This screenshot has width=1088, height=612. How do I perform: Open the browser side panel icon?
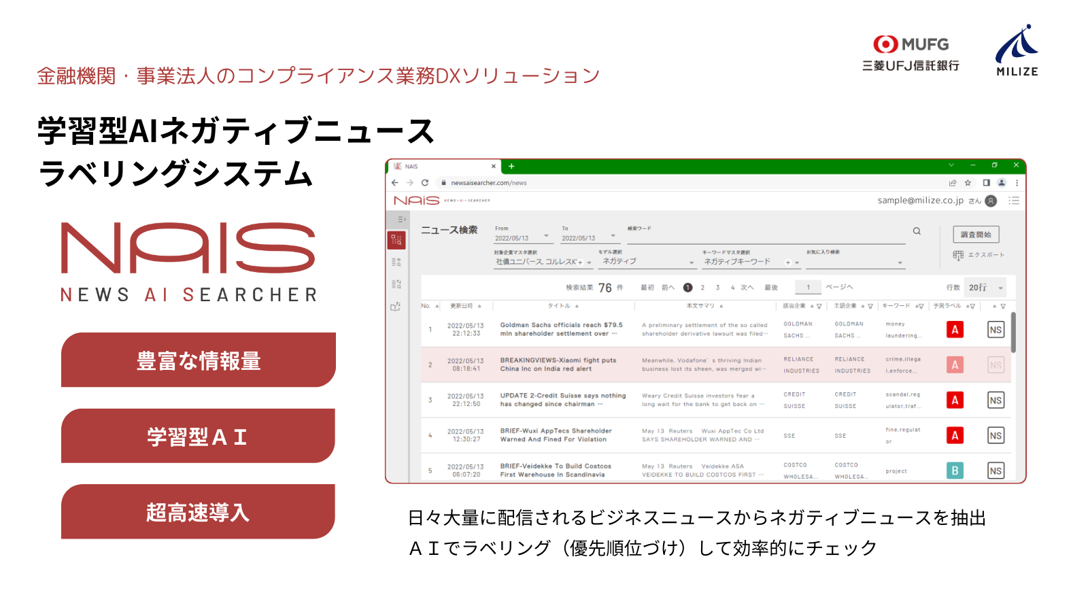[x=986, y=183]
